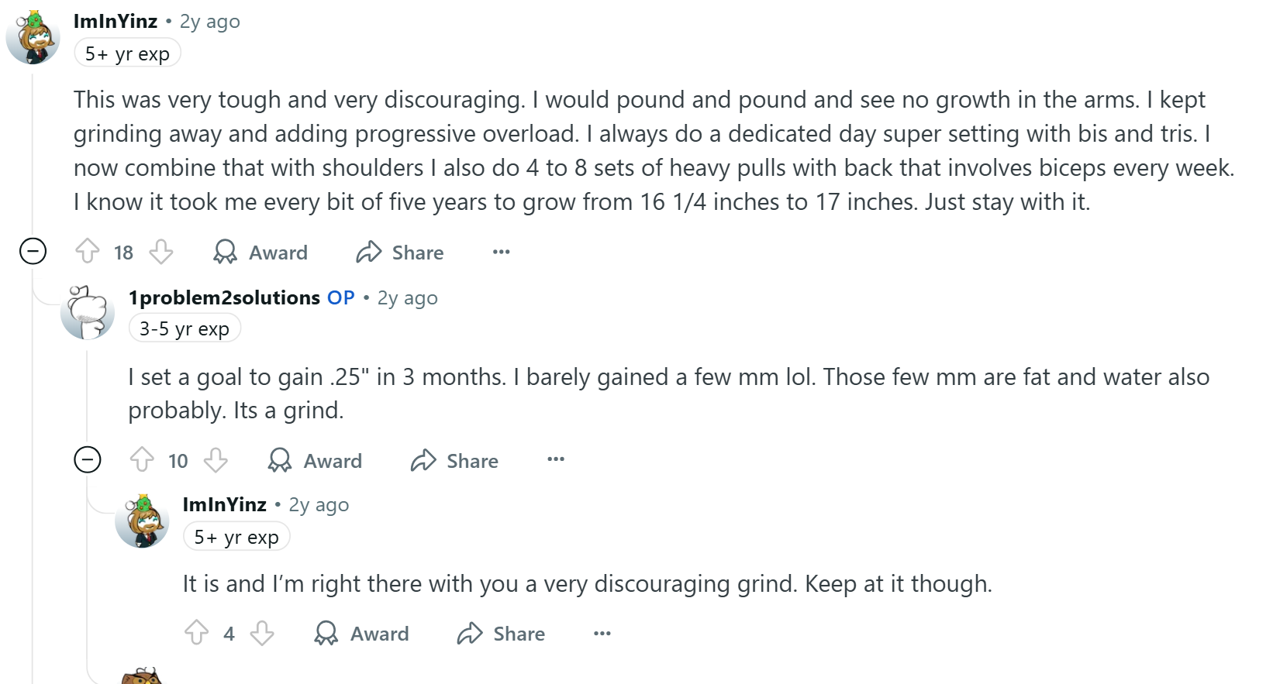Award the 'Keep at it though' reply
1273x684 pixels.
(361, 633)
